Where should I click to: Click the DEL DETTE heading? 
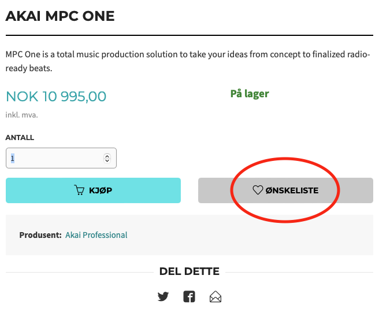pyautogui.click(x=189, y=271)
